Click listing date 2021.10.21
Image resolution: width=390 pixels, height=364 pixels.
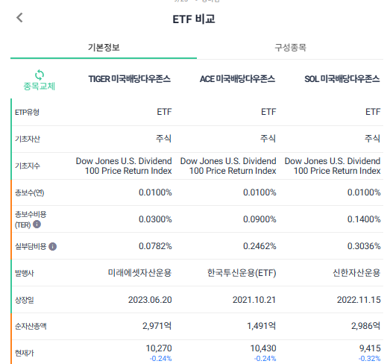point(254,300)
